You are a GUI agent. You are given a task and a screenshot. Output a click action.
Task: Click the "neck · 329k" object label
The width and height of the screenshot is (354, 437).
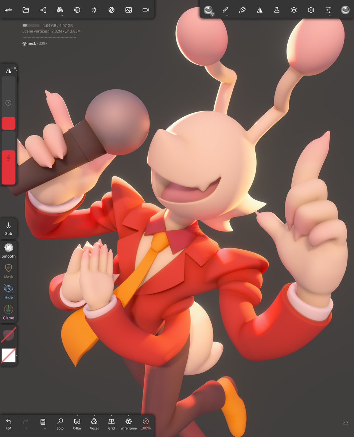[x=35, y=43]
